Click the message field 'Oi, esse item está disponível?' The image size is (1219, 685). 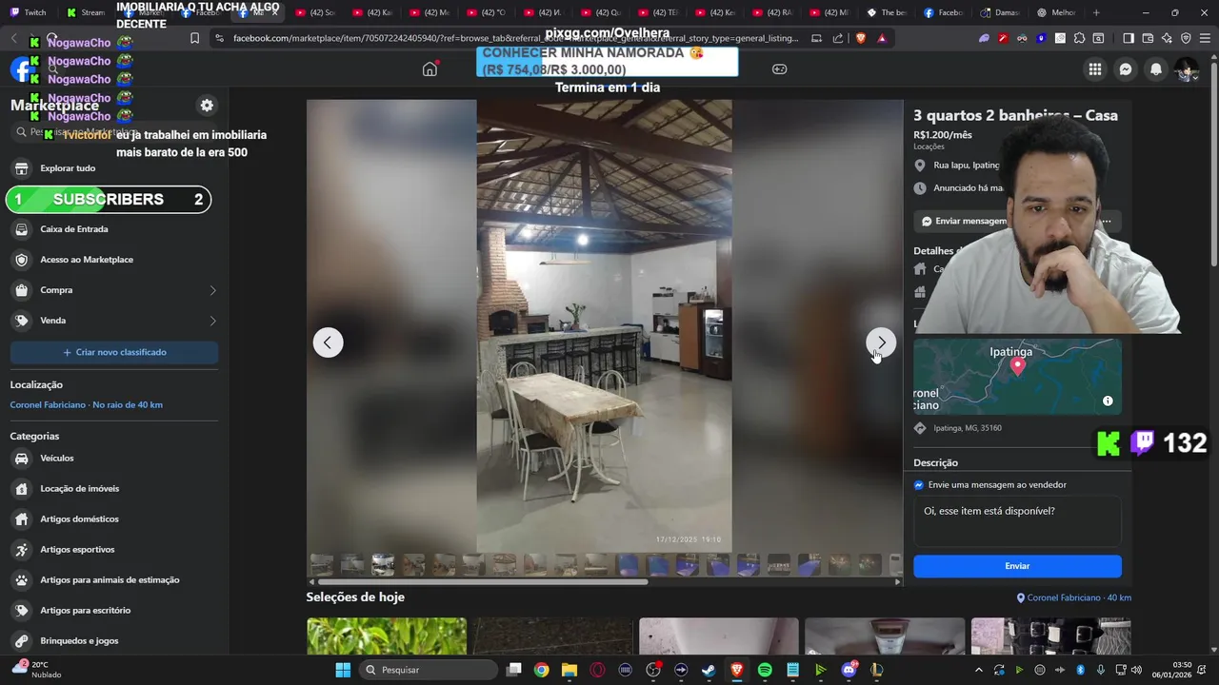pyautogui.click(x=1017, y=521)
